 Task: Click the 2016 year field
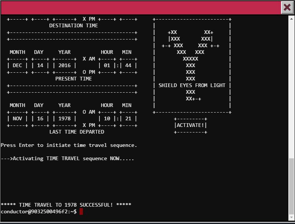[x=64, y=66]
